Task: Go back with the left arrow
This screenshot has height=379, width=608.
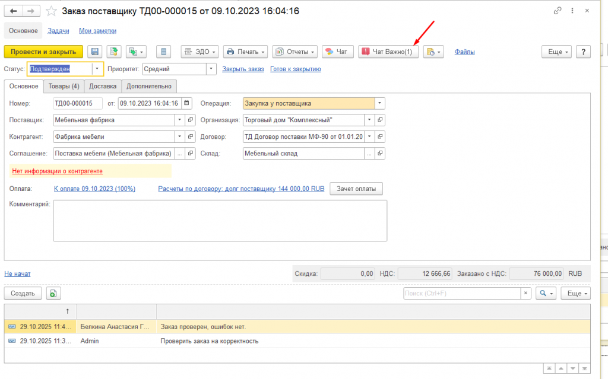Action: click(x=13, y=11)
